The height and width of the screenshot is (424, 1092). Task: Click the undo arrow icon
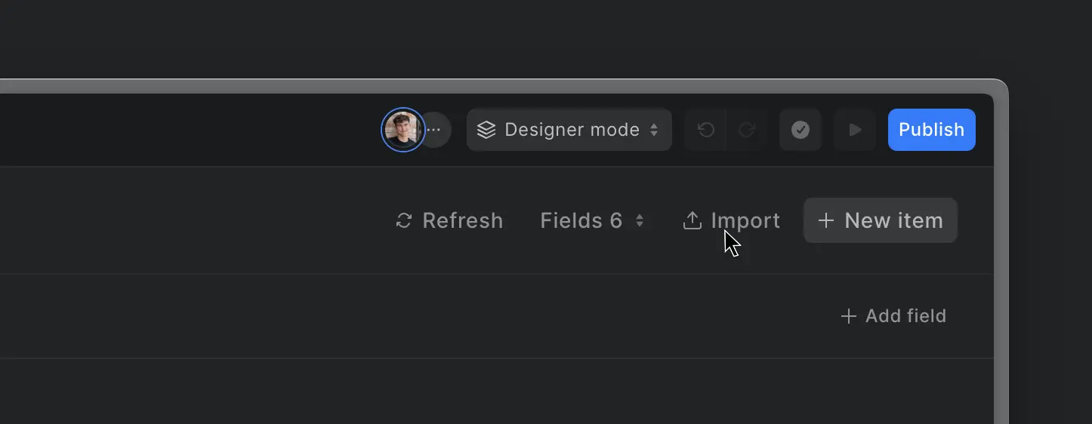tap(706, 130)
